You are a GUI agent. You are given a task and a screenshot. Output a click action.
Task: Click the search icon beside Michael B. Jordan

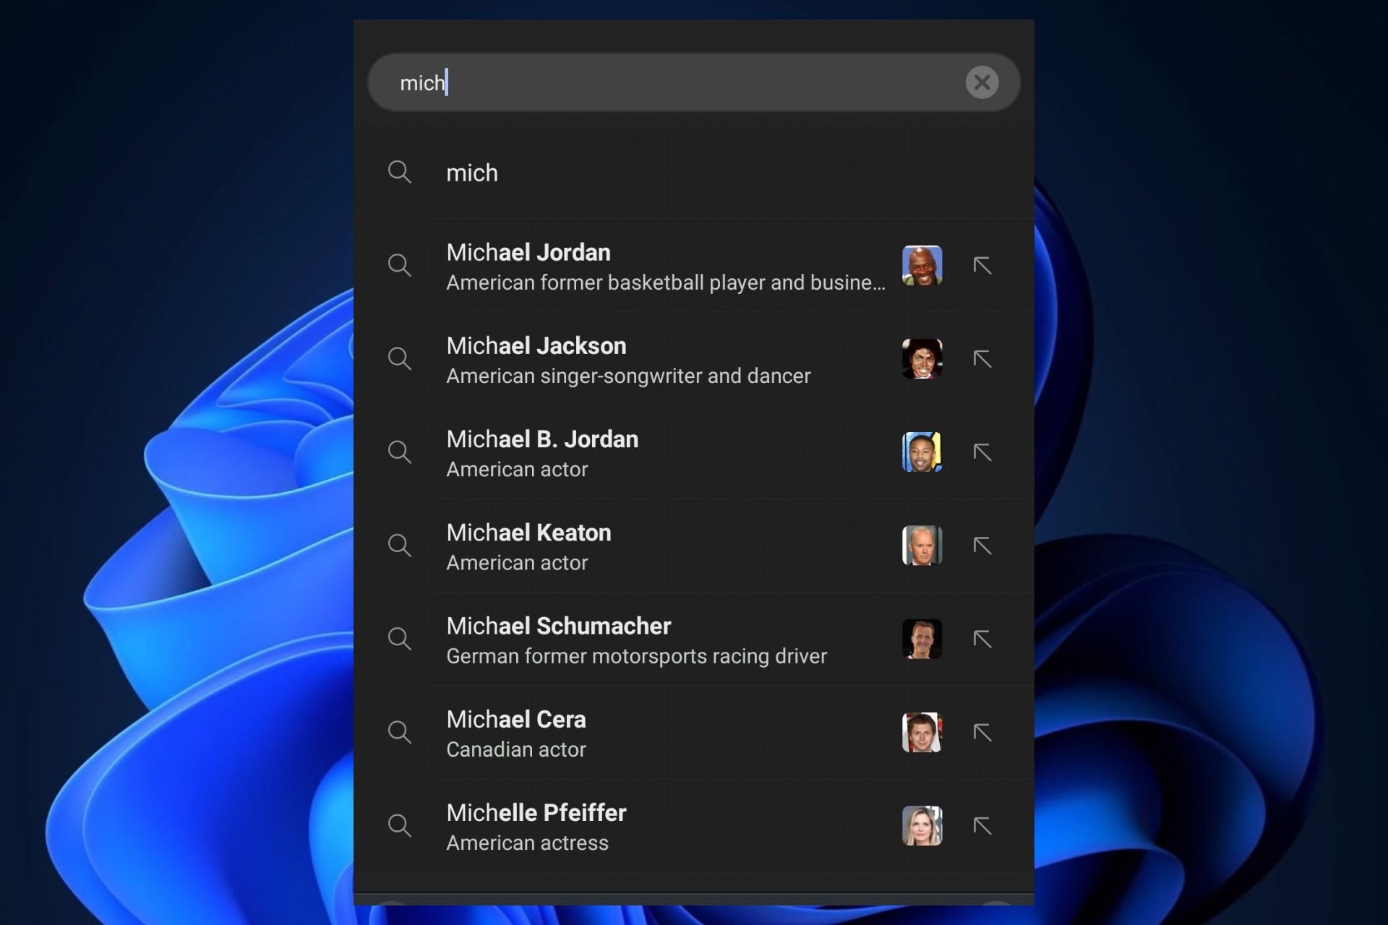tap(400, 452)
